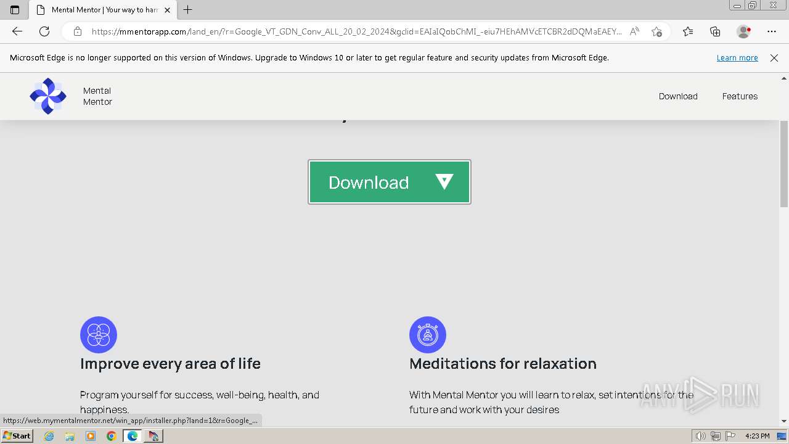Image resolution: width=789 pixels, height=444 pixels.
Task: Click the green Download button
Action: (390, 182)
